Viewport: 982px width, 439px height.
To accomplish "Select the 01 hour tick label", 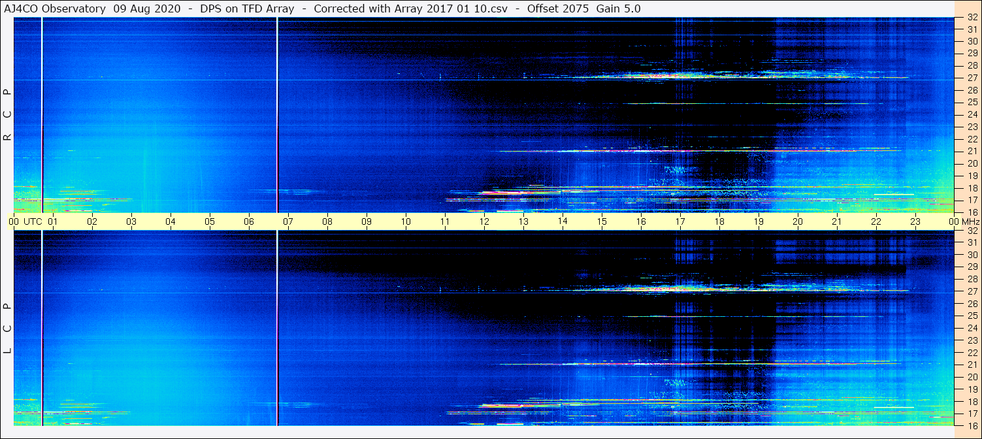I will pyautogui.click(x=53, y=221).
